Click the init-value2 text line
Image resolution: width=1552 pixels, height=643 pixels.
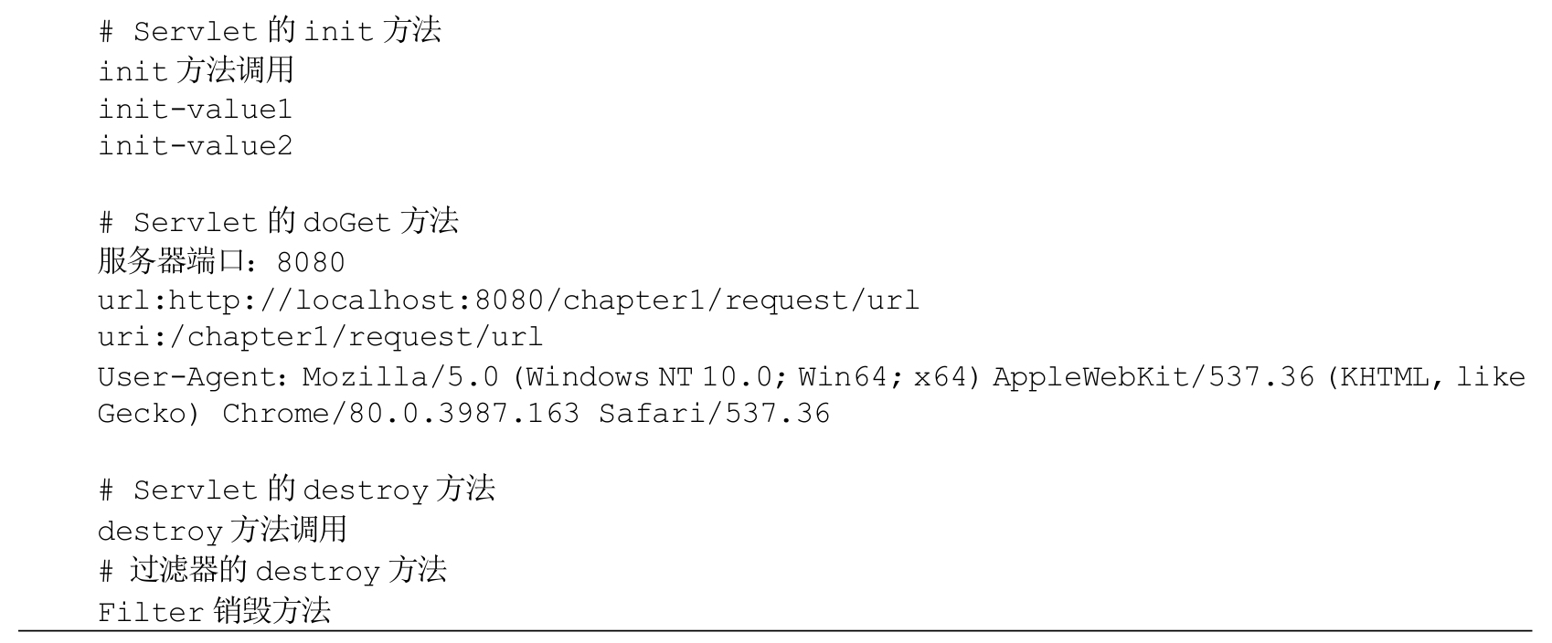195,146
